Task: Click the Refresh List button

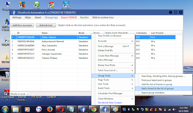Action: [x=46, y=25]
